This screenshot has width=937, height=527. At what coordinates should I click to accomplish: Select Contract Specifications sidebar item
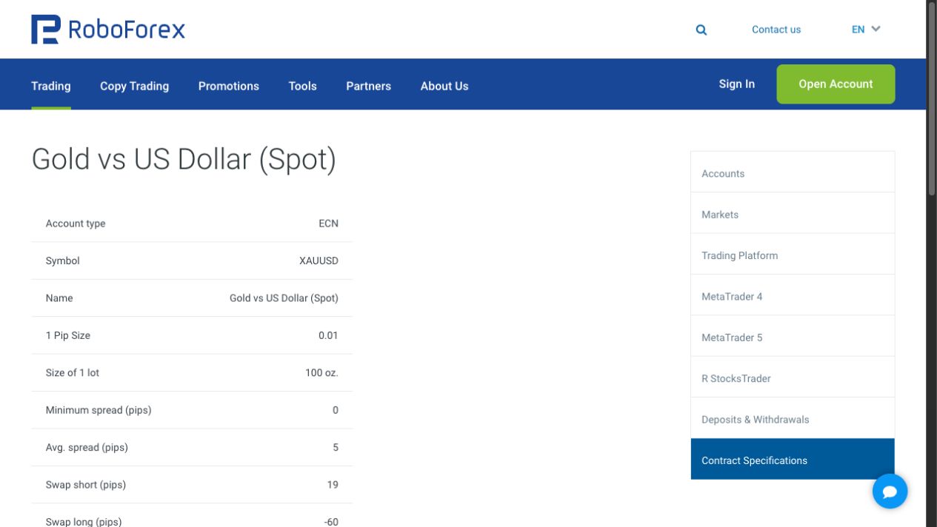pos(793,460)
